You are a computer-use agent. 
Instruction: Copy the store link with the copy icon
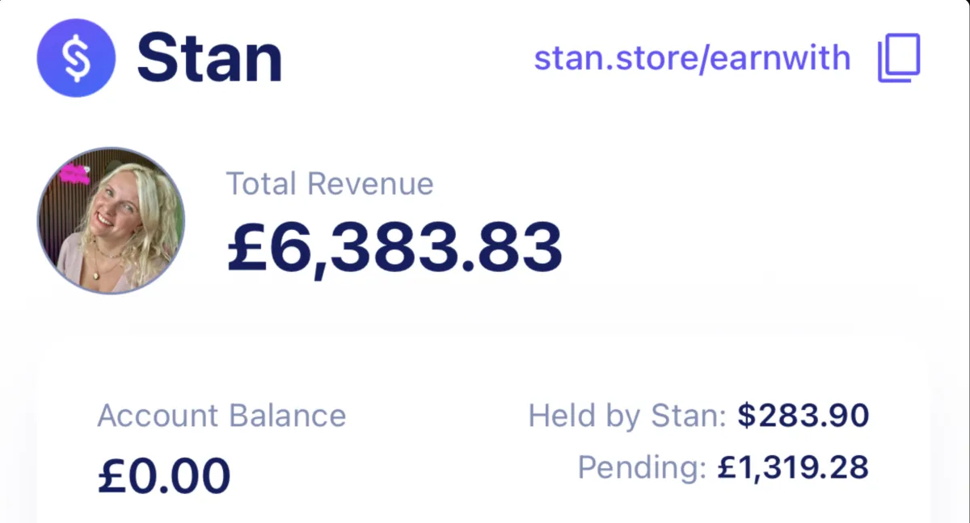tap(899, 58)
